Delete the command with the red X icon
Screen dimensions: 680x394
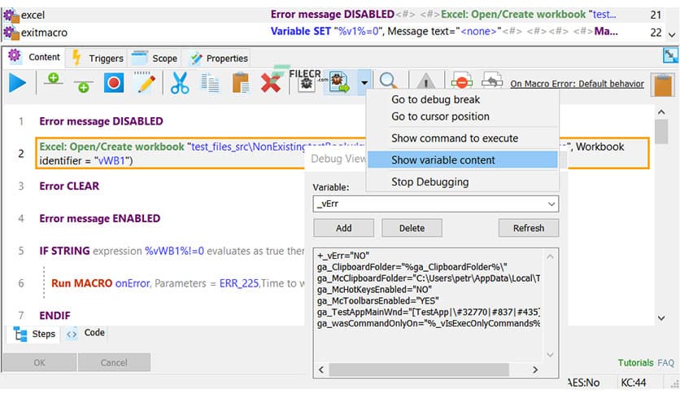tap(270, 83)
